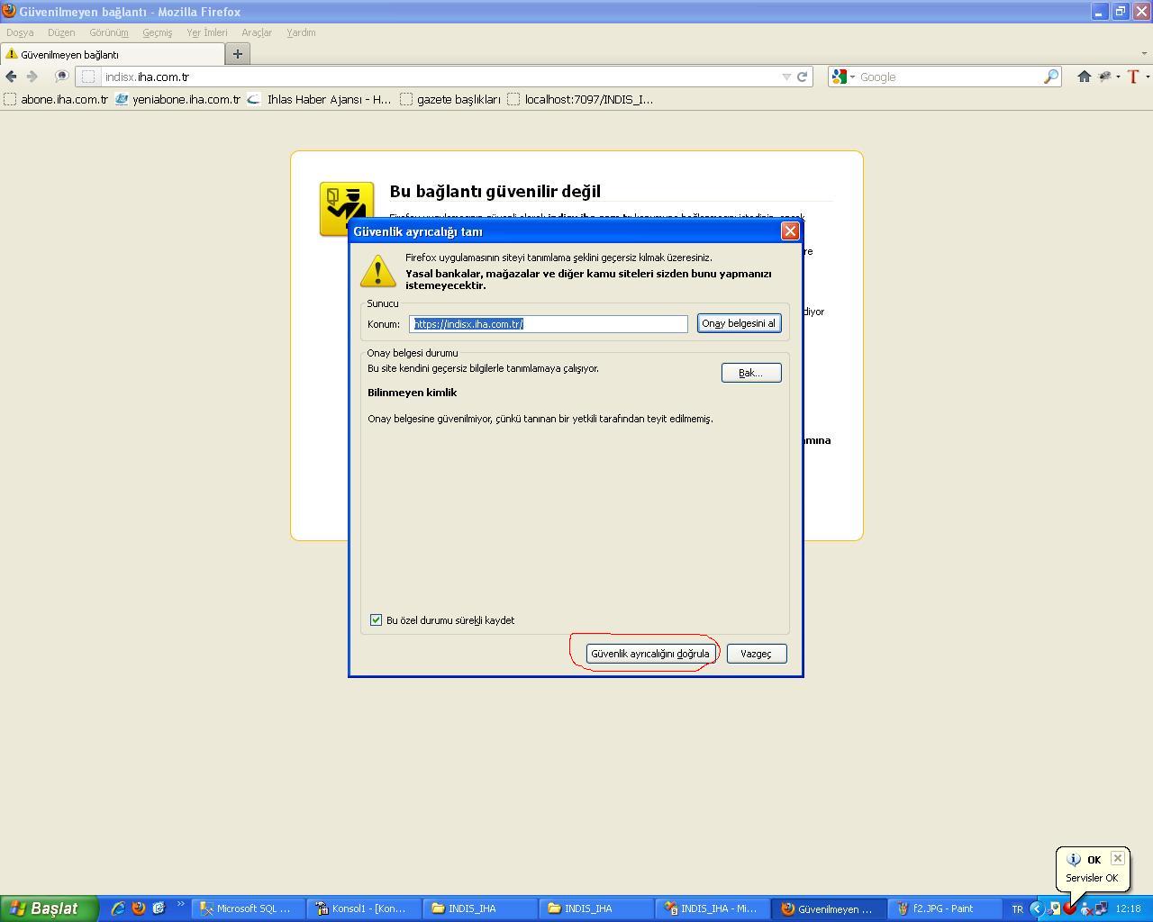Switch to INDIS_IHA - Mi... taskbar window
Viewport: 1153px width, 922px height.
pyautogui.click(x=713, y=908)
